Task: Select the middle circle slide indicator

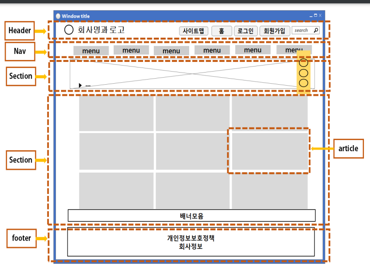Action: 303,73
